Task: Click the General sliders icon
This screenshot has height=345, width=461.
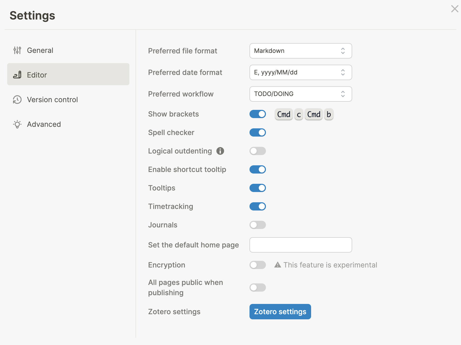Action: click(x=17, y=50)
